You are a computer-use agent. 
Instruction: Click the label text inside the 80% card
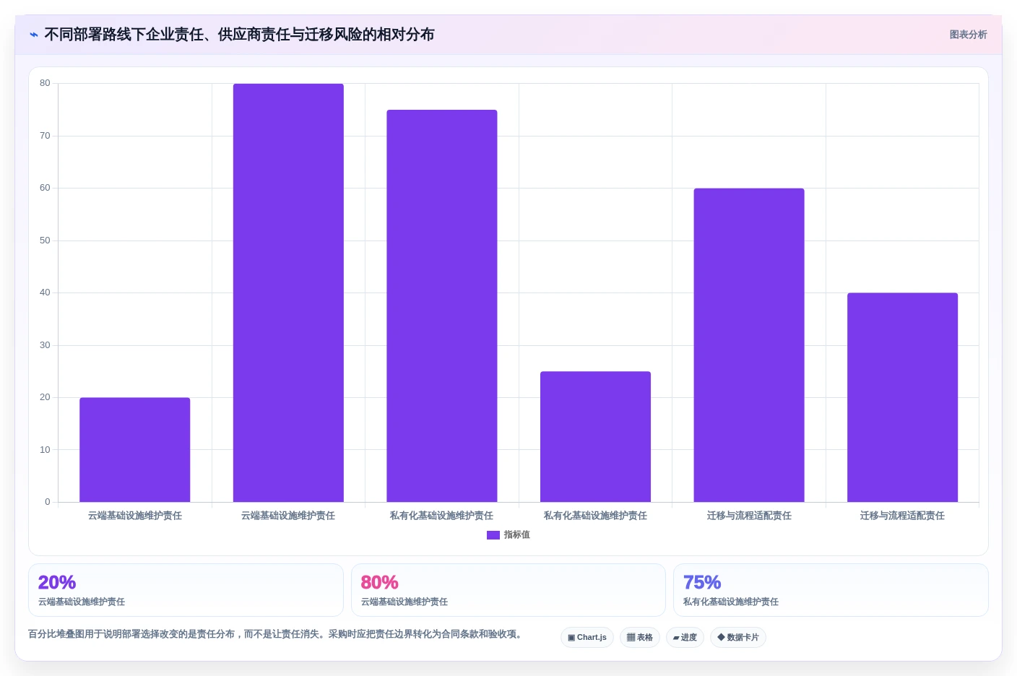click(404, 602)
